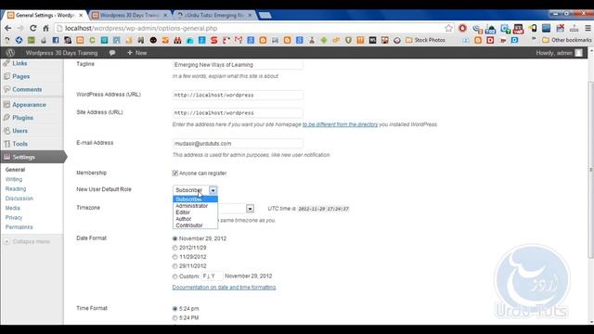Click the custom date format text box
This screenshot has width=594, height=334.
coord(212,276)
